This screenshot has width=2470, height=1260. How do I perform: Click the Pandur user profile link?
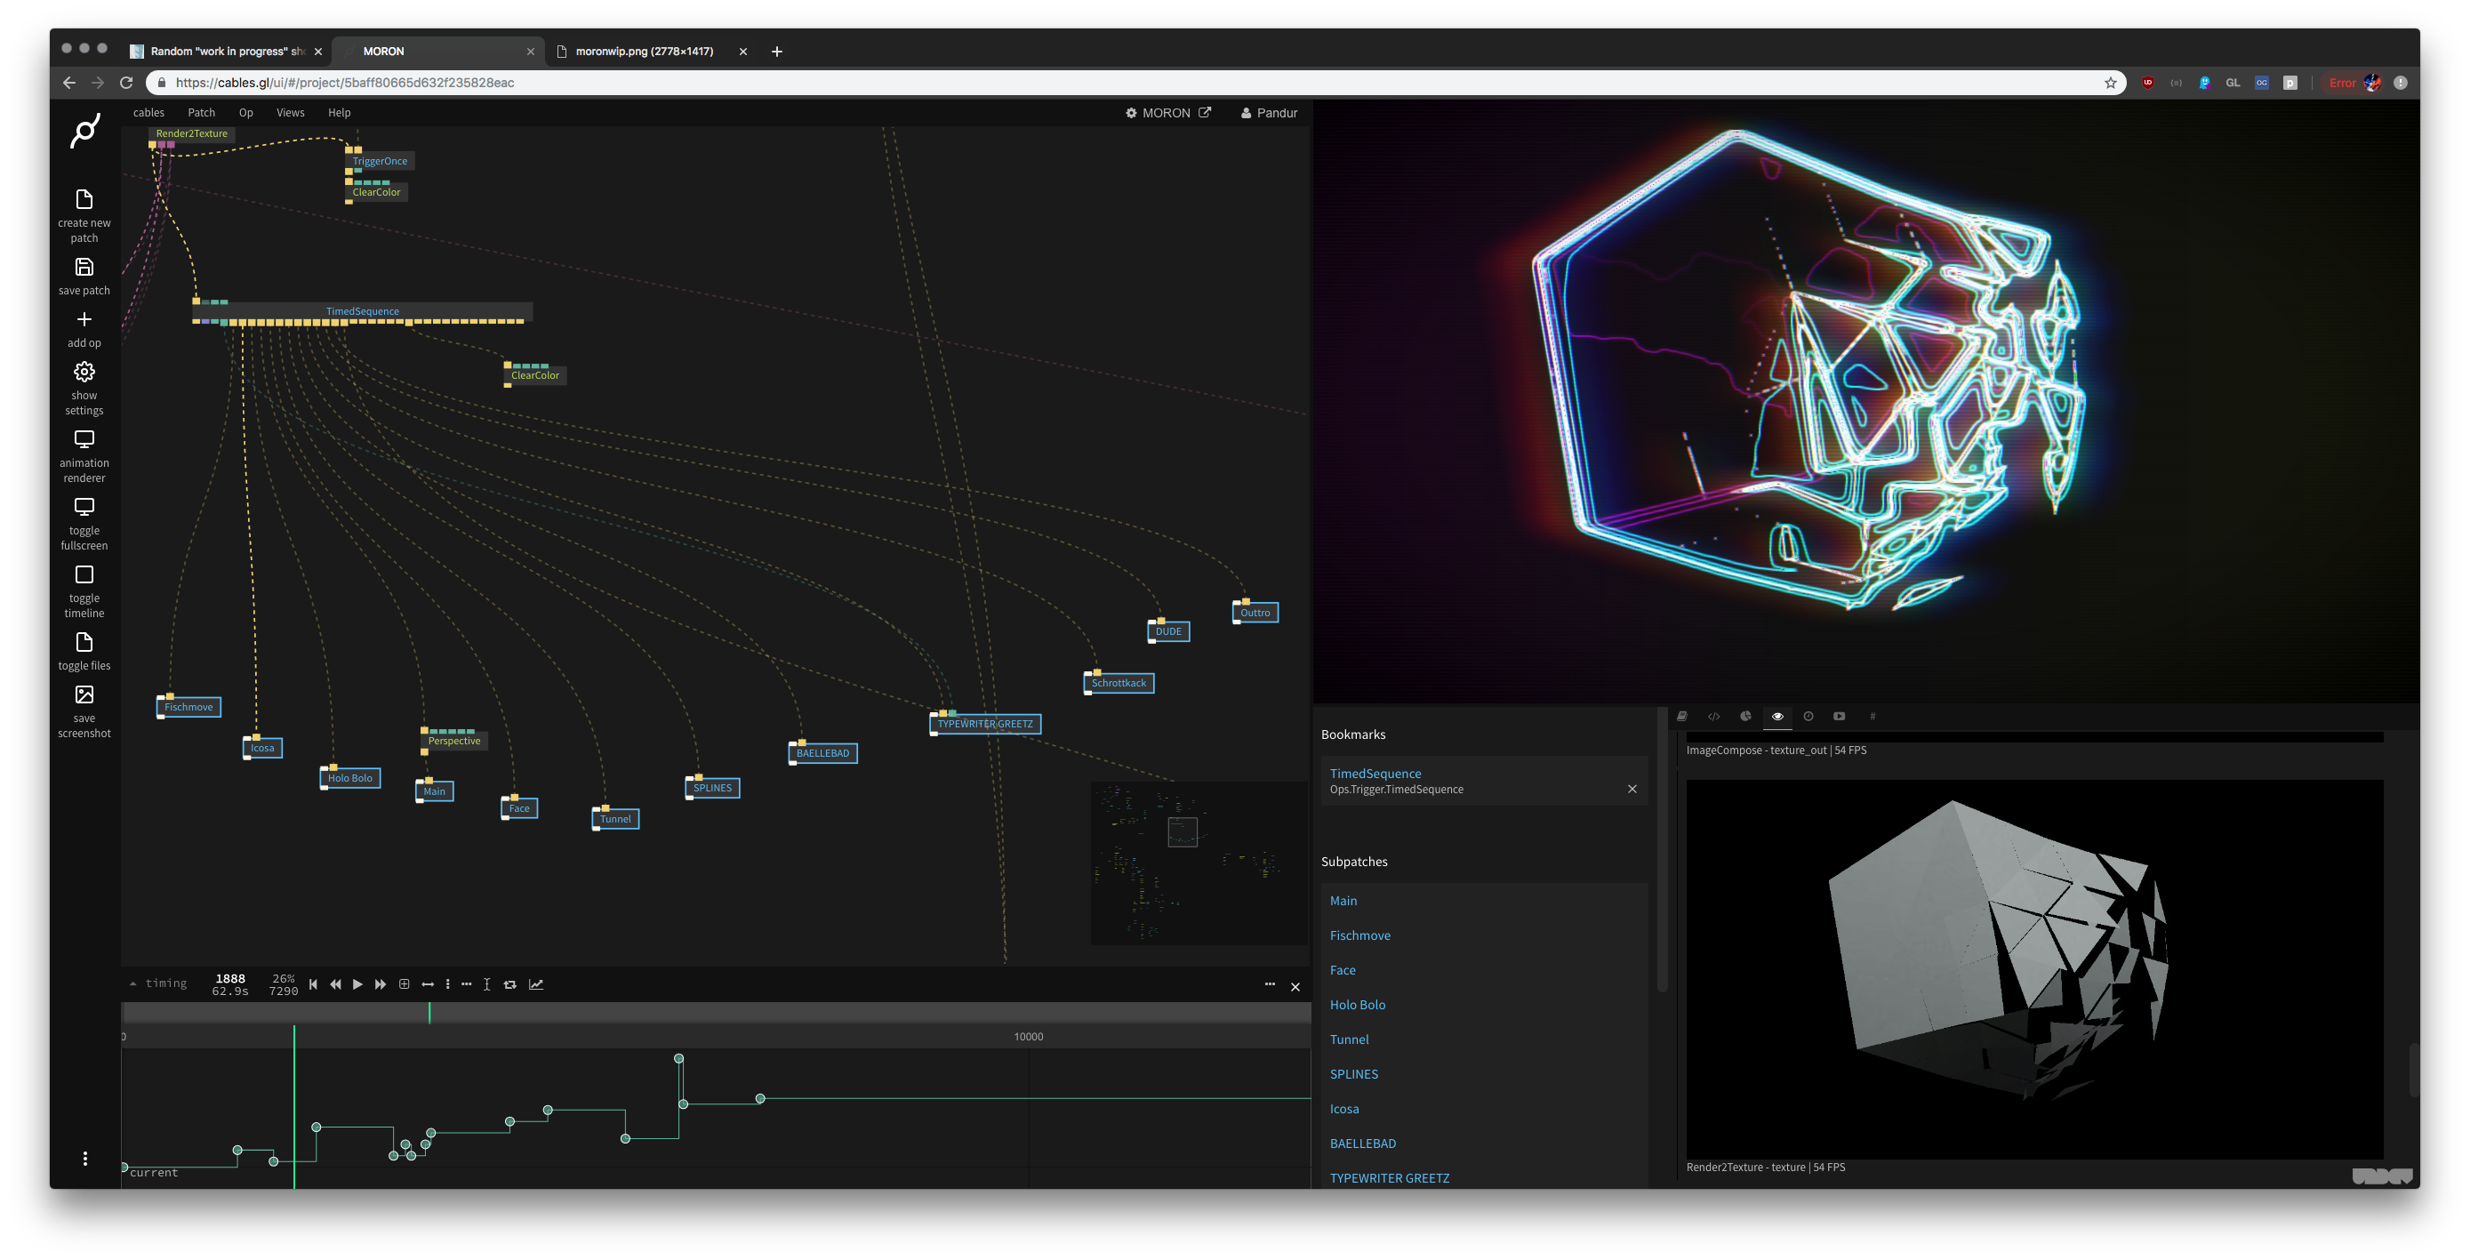tap(1269, 112)
